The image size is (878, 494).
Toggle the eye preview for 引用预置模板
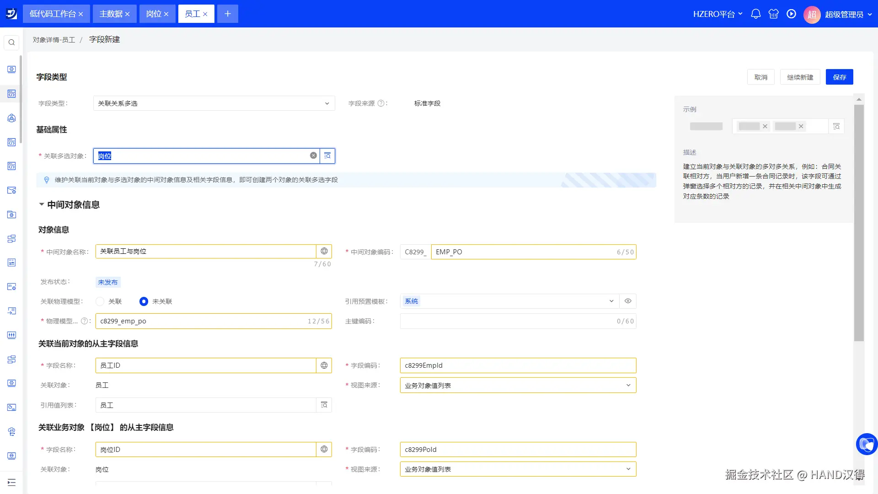point(628,301)
